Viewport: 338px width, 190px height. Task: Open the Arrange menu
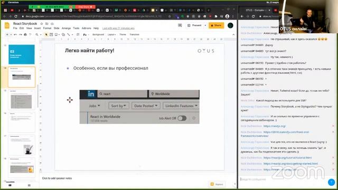pyautogui.click(x=66, y=28)
